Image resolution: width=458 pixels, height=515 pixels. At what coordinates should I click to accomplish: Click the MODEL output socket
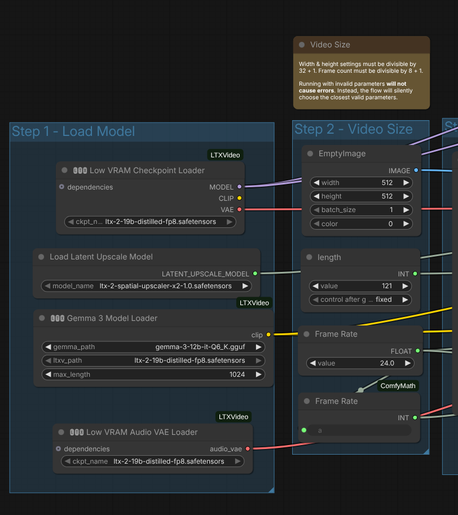point(239,187)
